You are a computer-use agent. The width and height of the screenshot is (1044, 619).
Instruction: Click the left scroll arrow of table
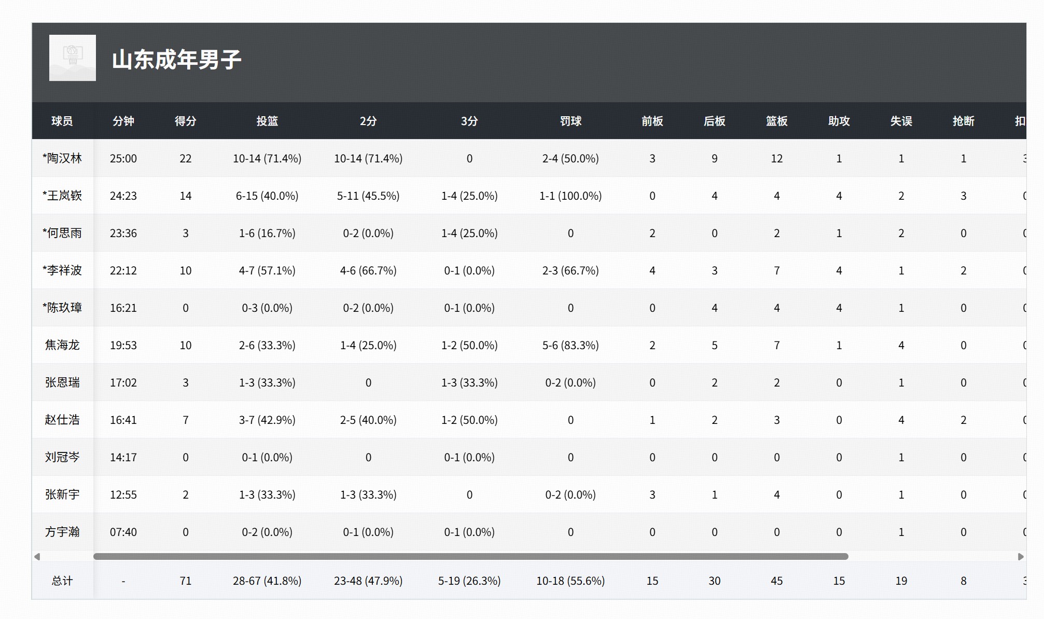[37, 557]
